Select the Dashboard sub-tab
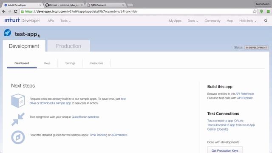Image resolution: width=272 pixels, height=153 pixels. pyautogui.click(x=22, y=63)
